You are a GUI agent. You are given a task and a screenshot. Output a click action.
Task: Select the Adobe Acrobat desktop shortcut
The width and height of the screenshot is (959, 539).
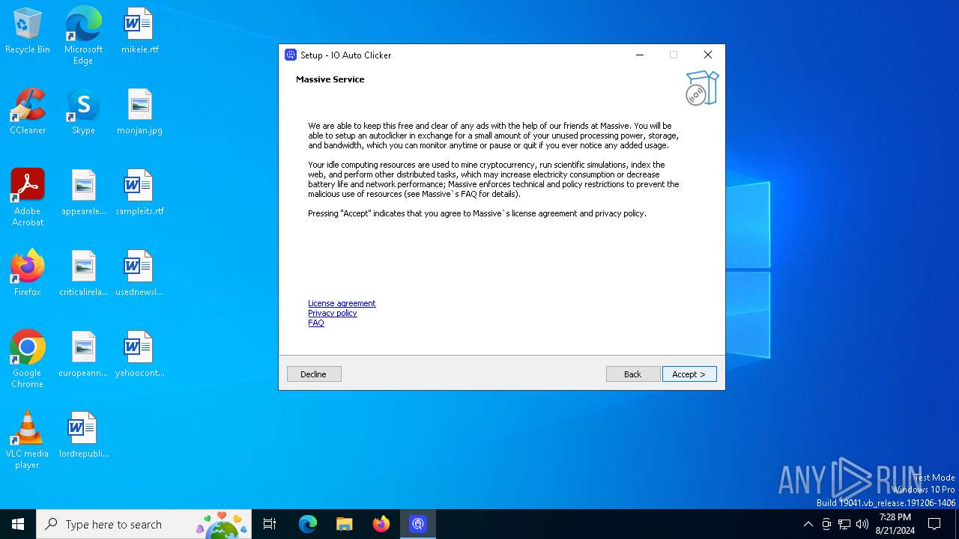coord(28,198)
